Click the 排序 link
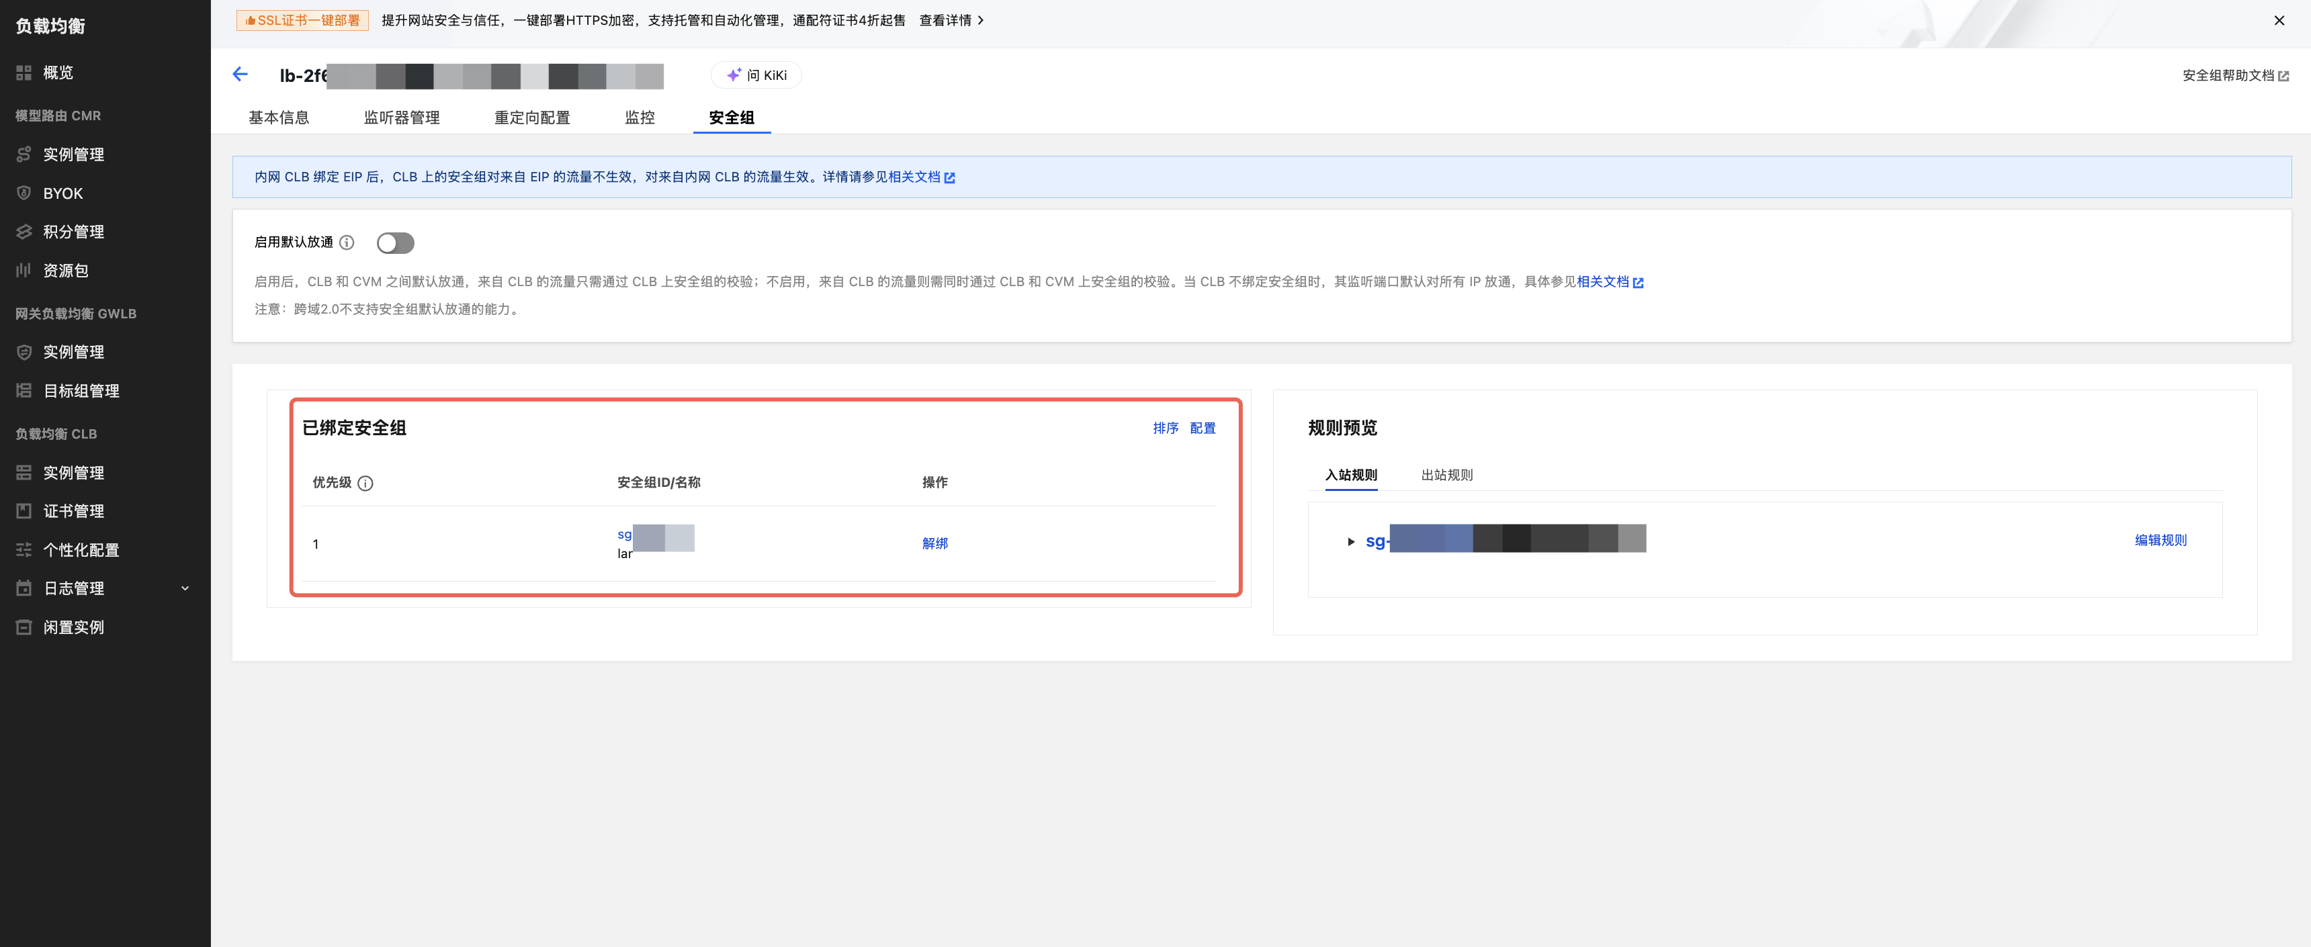 1166,429
